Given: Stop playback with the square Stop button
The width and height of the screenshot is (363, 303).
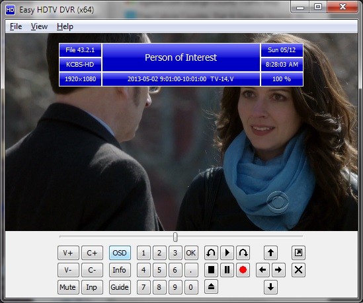Looking at the screenshot, I should [211, 270].
